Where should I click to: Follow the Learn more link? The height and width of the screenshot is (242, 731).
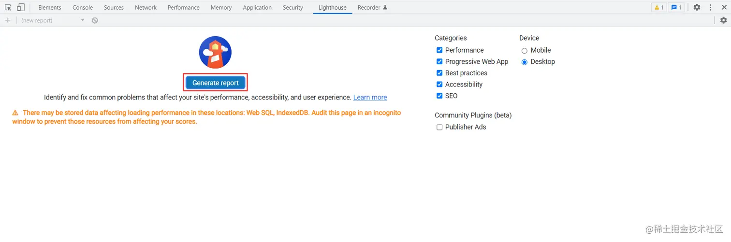(x=370, y=98)
